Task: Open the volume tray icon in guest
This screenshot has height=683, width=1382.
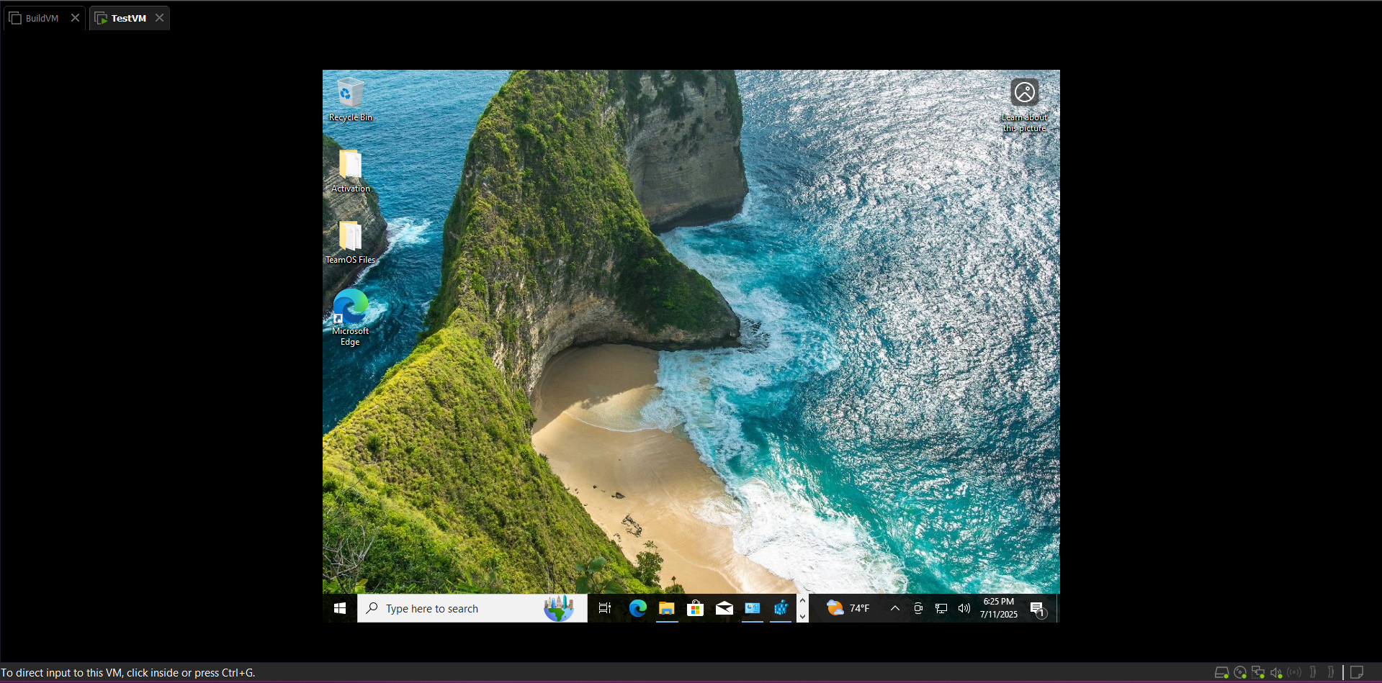Action: point(964,609)
